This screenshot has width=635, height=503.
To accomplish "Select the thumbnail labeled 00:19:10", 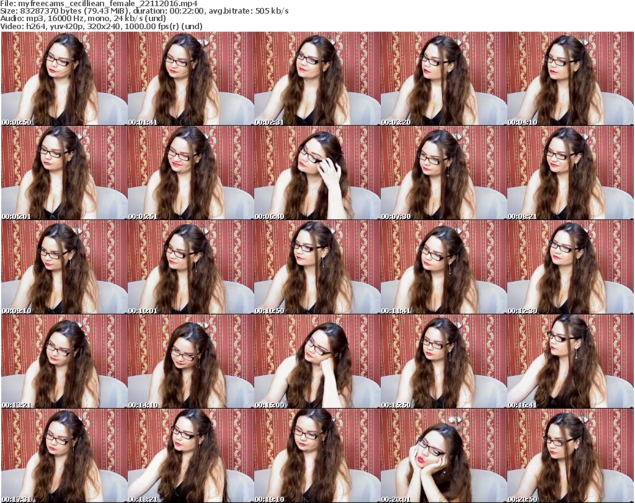I will (317, 456).
